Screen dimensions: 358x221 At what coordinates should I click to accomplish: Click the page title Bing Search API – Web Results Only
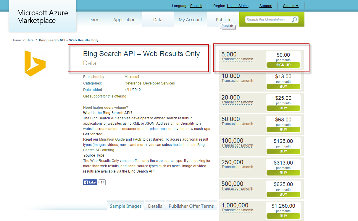[141, 54]
